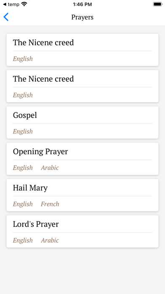Select English under second Nicene creed
The width and height of the screenshot is (165, 294).
point(23,95)
